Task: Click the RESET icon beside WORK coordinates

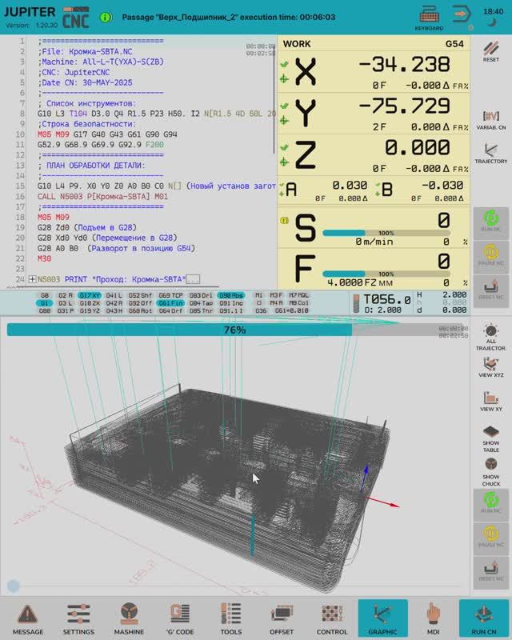Action: click(x=490, y=51)
